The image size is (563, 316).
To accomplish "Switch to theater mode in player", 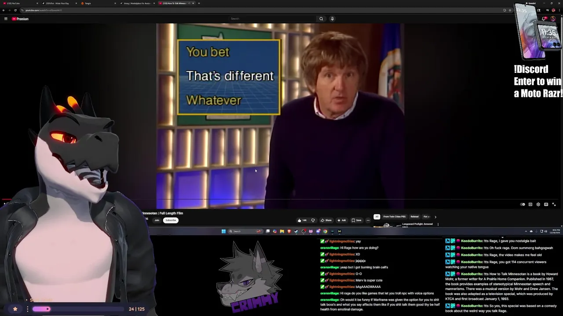I will pyautogui.click(x=546, y=205).
